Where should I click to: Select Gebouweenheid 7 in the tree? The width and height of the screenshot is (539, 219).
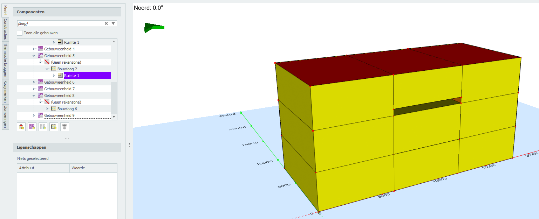click(59, 89)
